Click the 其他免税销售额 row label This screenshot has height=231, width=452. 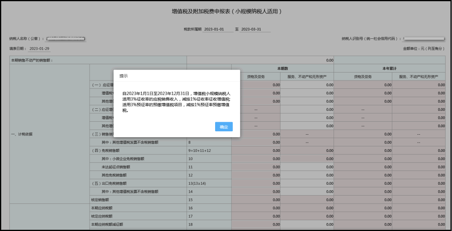(x=114, y=175)
